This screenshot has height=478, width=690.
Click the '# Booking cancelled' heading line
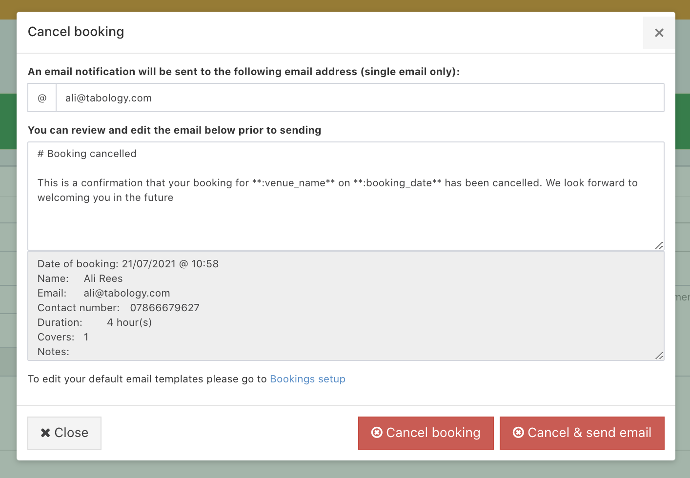pyautogui.click(x=87, y=154)
